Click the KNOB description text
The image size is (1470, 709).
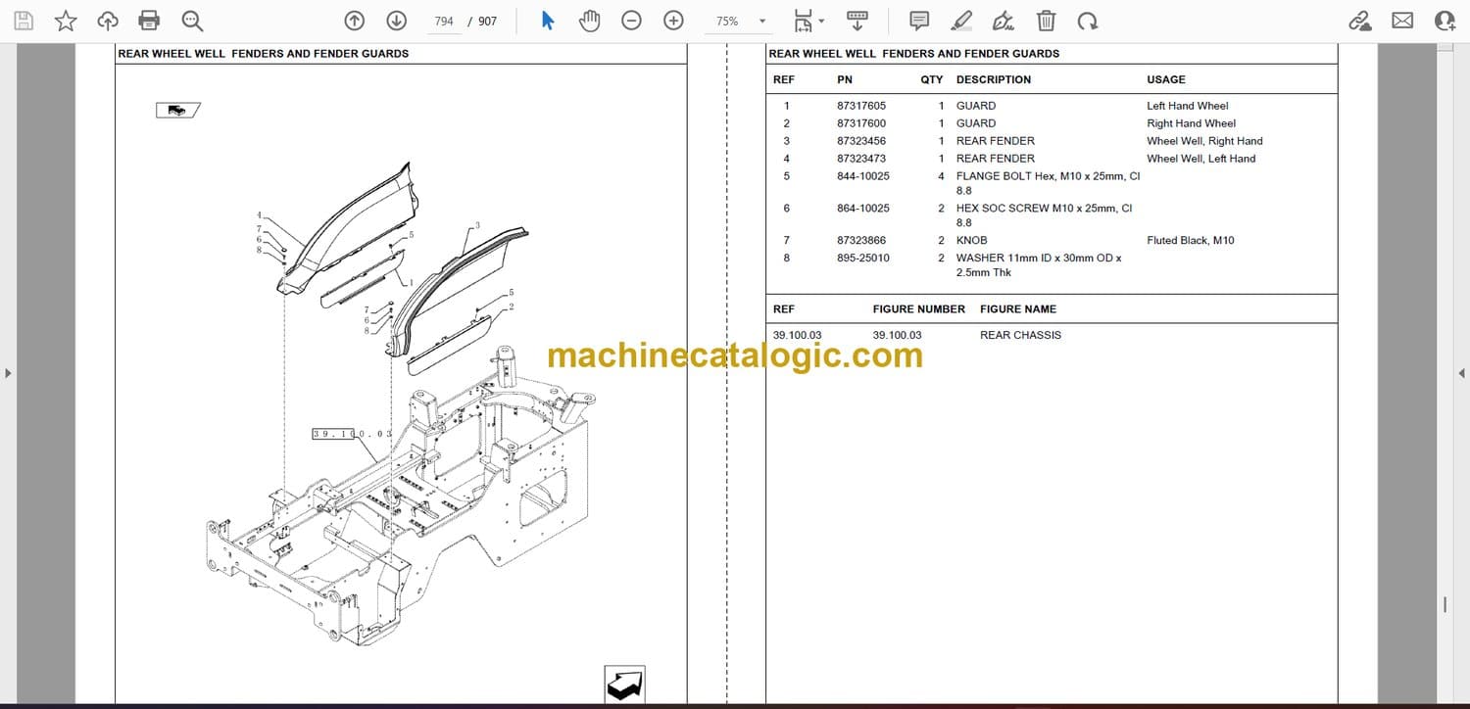click(972, 240)
